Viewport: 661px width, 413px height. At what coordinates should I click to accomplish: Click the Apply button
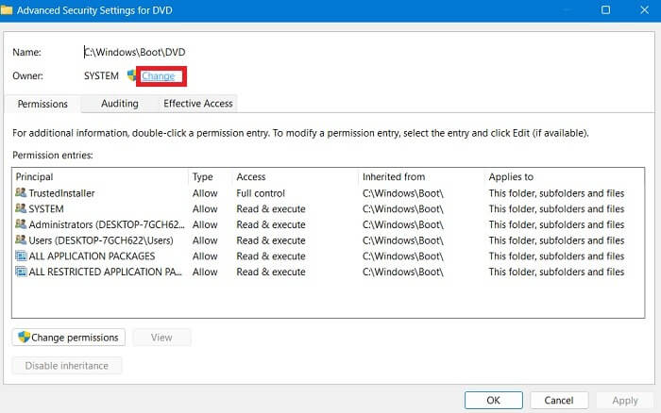[625, 401]
